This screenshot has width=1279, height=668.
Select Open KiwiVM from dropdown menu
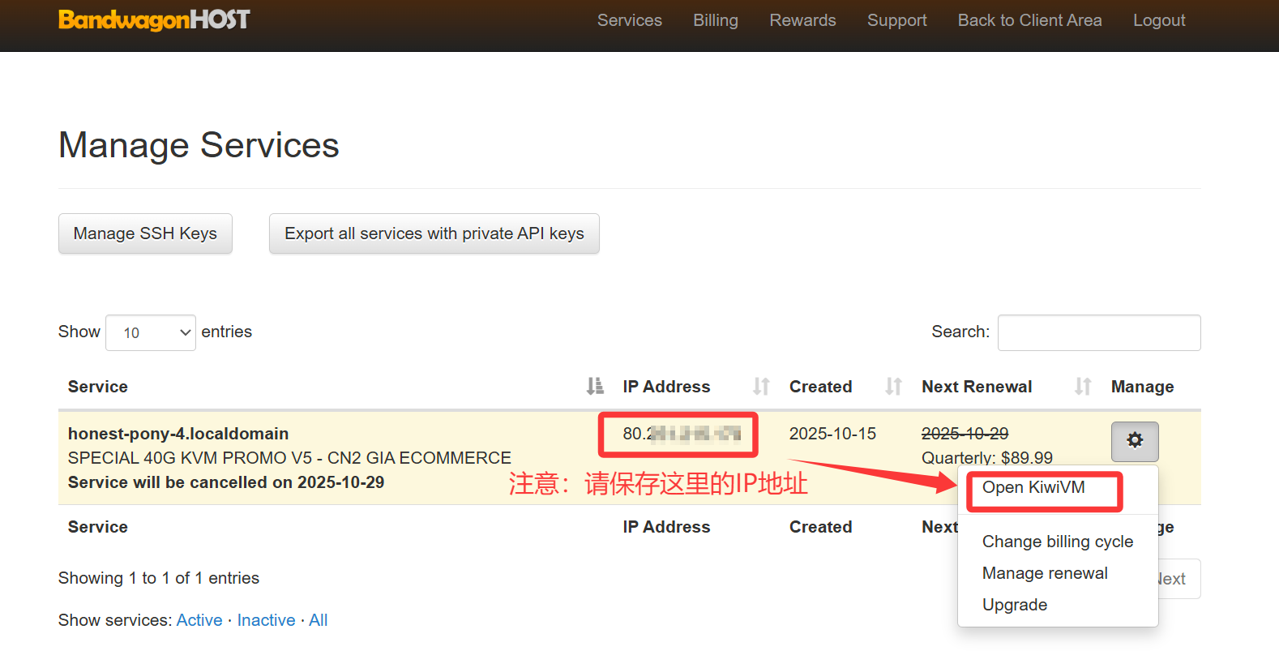1033,487
